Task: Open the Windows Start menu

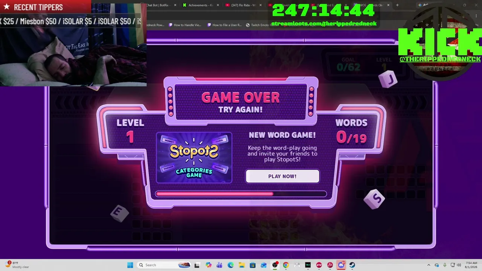Action: 130,265
